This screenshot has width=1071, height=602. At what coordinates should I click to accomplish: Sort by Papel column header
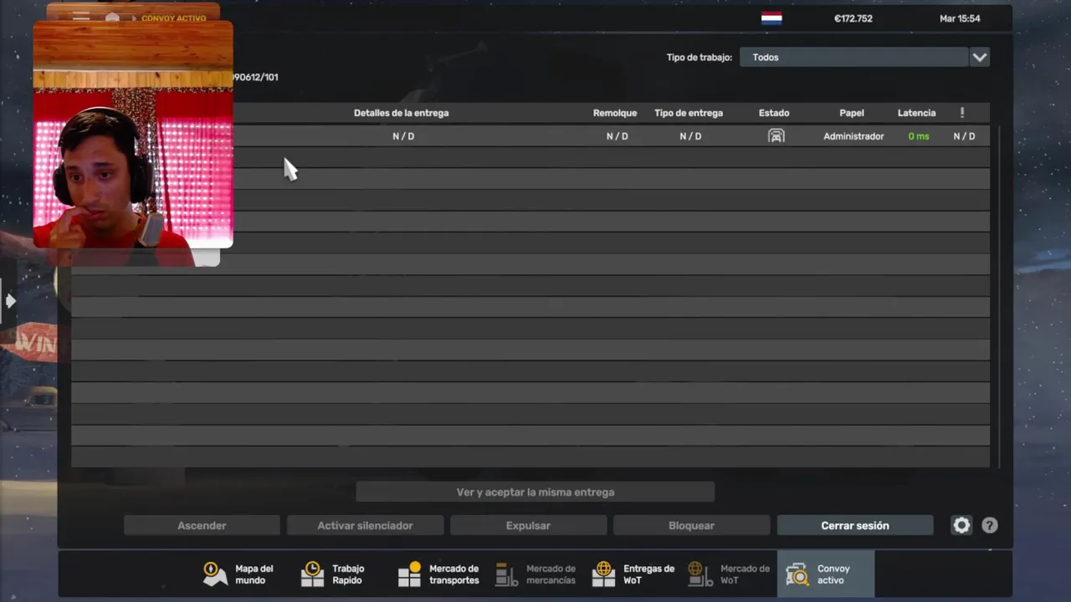(x=852, y=113)
